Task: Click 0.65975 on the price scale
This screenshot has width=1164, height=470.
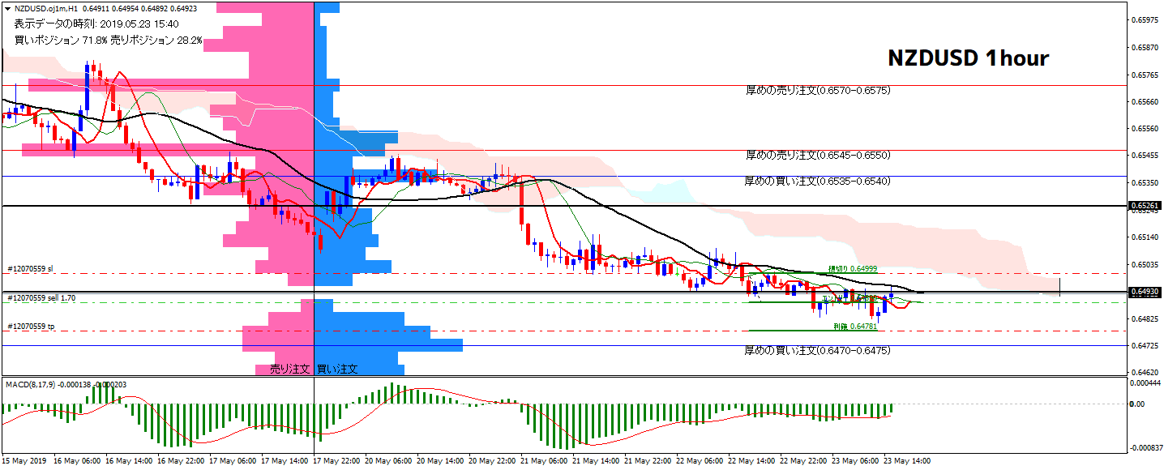Action: click(x=1145, y=20)
